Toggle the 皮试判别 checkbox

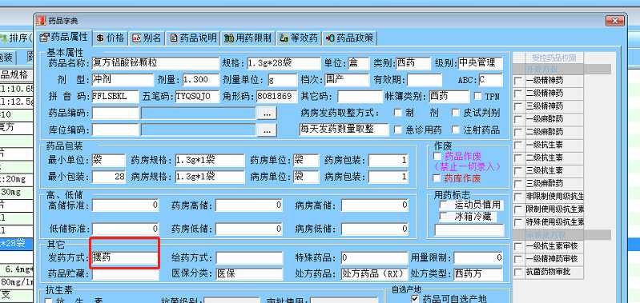tap(456, 113)
